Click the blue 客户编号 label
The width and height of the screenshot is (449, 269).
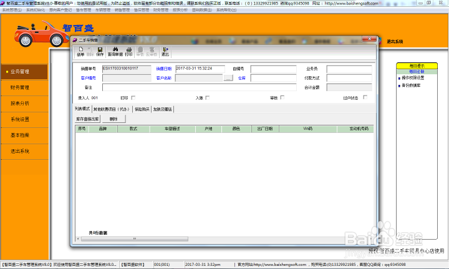[x=88, y=78]
